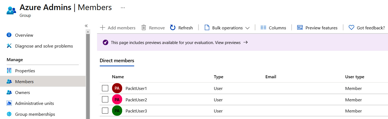This screenshot has width=388, height=119.
Task: Switch to the Direct members tab
Action: click(x=117, y=61)
